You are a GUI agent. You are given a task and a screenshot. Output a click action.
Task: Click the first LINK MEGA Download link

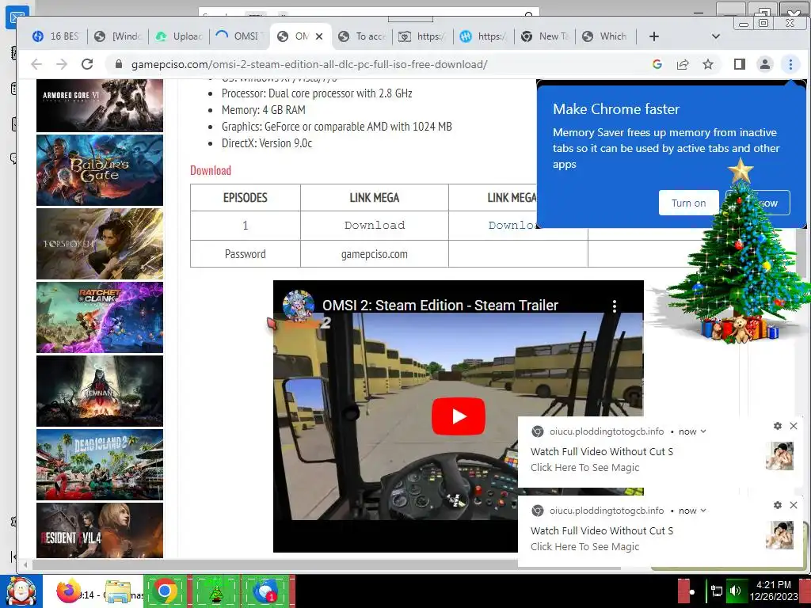[375, 225]
